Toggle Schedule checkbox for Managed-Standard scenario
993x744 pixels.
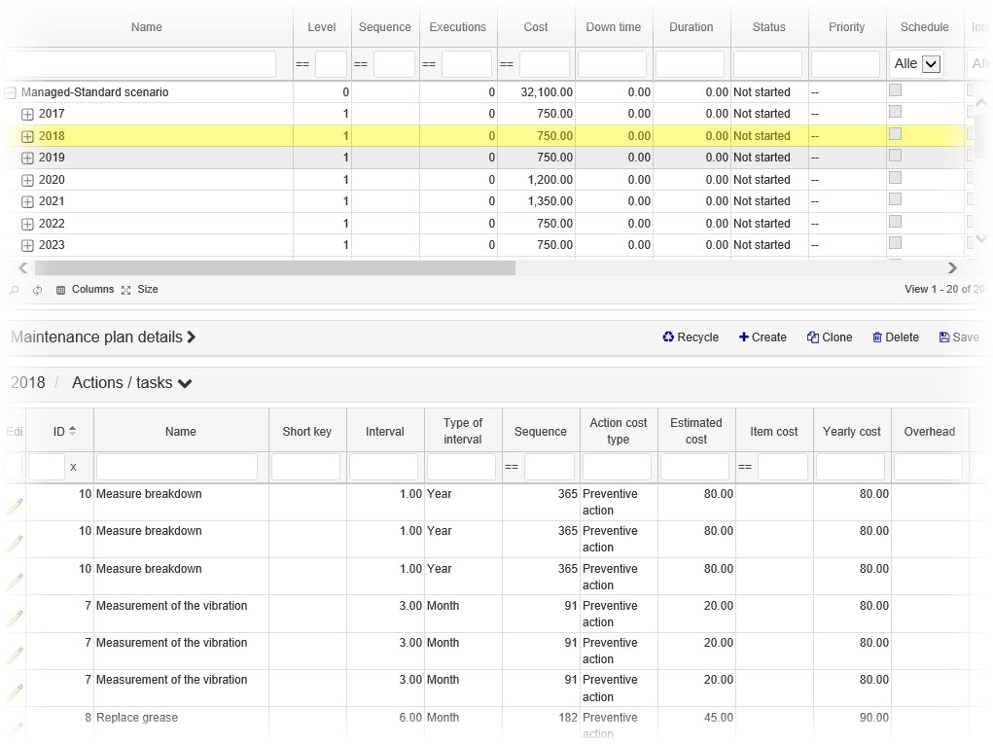pyautogui.click(x=895, y=90)
